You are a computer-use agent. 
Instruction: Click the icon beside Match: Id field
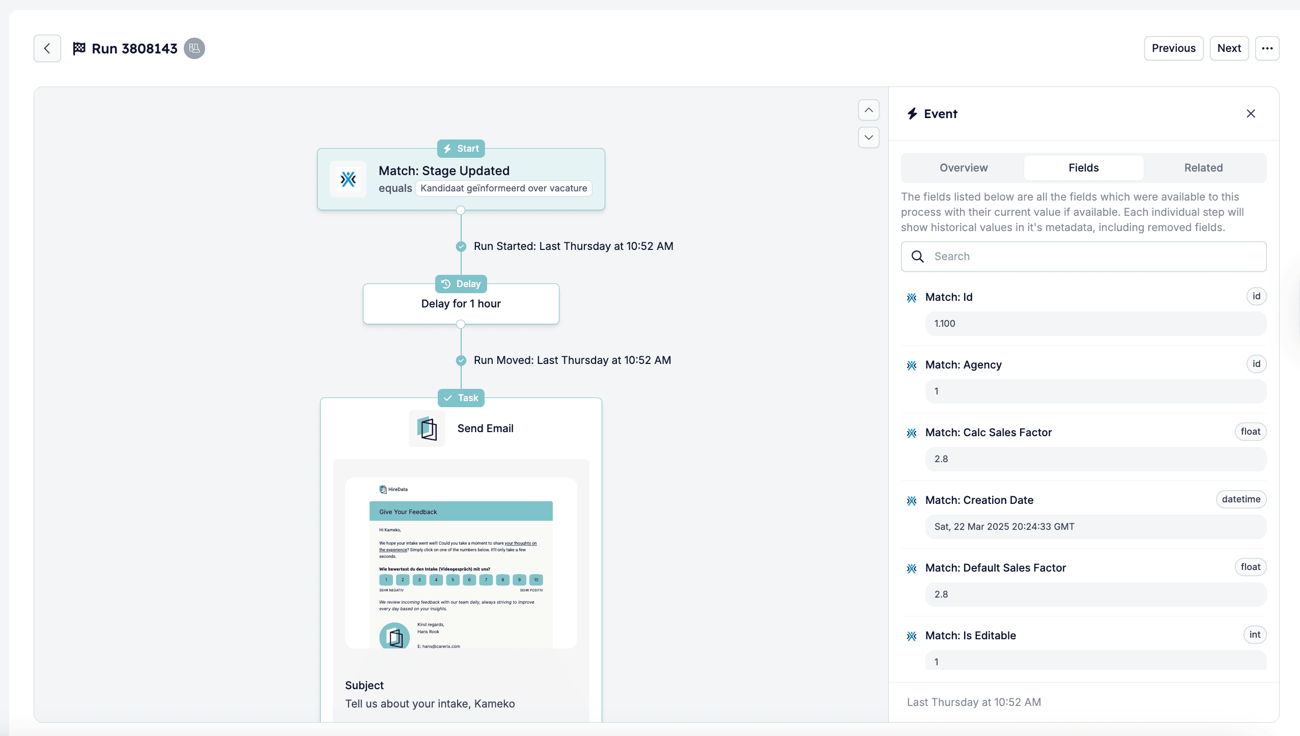click(x=912, y=297)
